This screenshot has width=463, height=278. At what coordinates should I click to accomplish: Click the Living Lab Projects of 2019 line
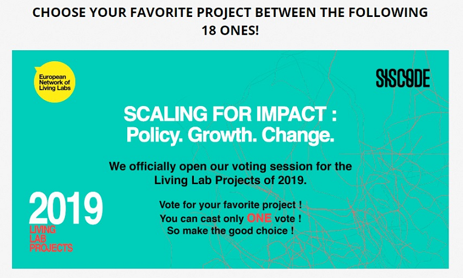230,180
